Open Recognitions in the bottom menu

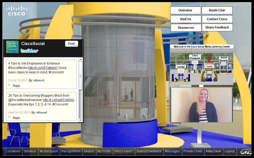tap(71, 151)
